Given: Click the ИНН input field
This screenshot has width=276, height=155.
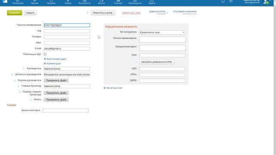Looking at the screenshot, I should pyautogui.click(x=162, y=56).
